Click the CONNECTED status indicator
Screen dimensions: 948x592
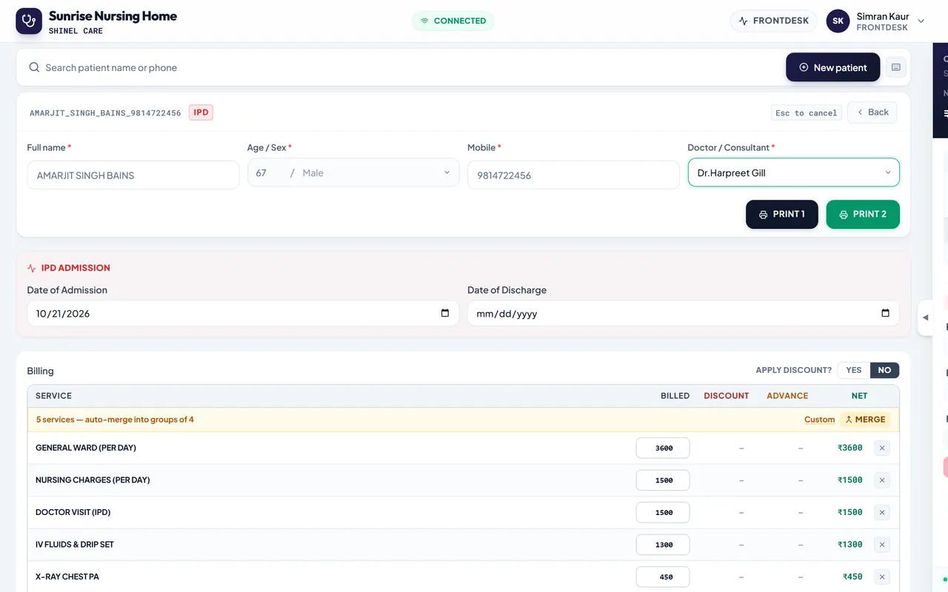click(x=453, y=21)
